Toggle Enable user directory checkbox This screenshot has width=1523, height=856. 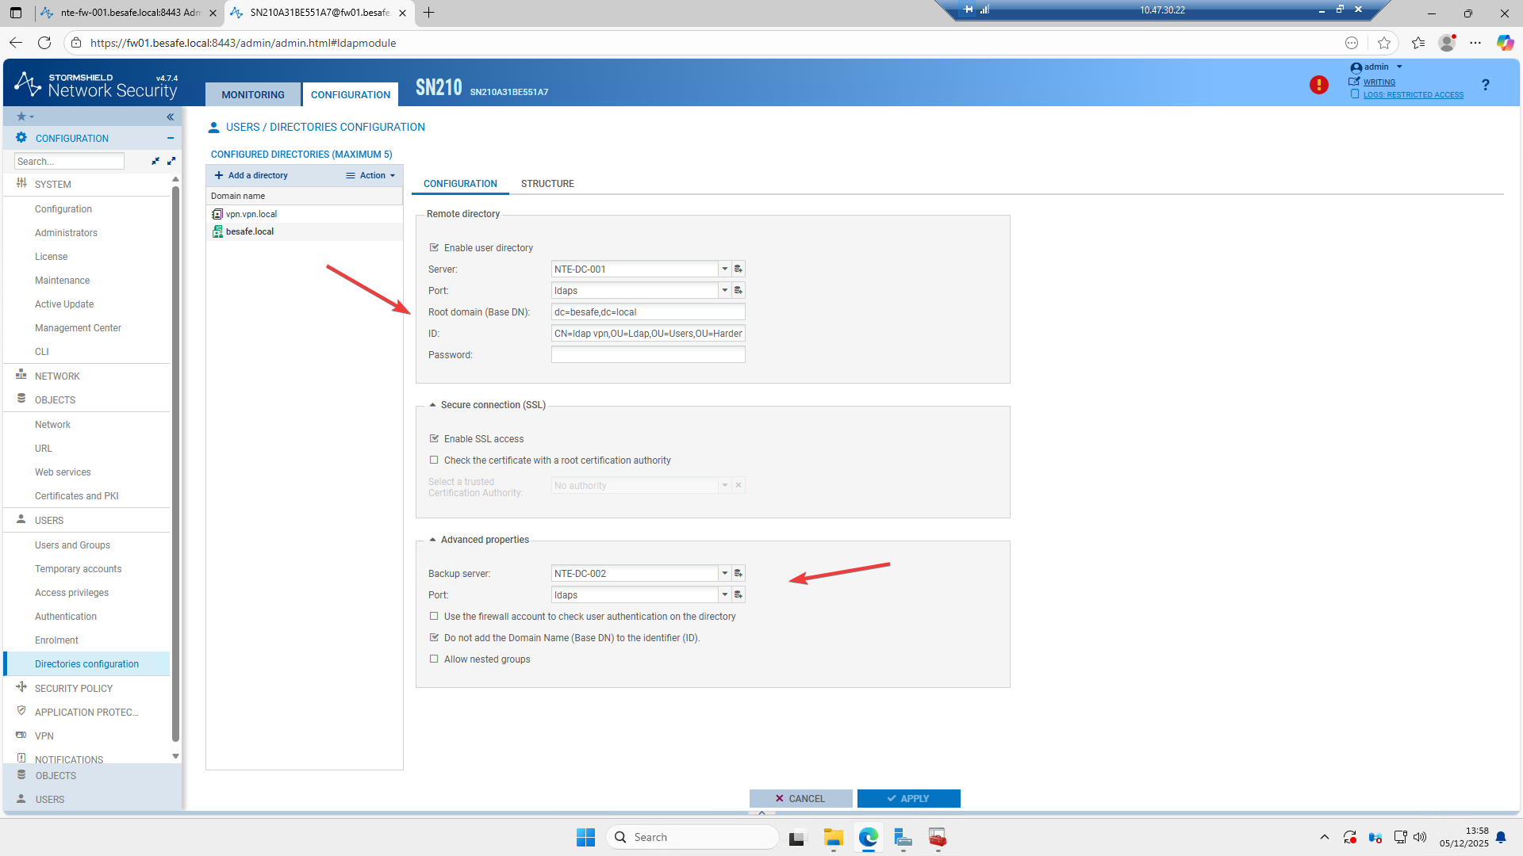point(434,247)
